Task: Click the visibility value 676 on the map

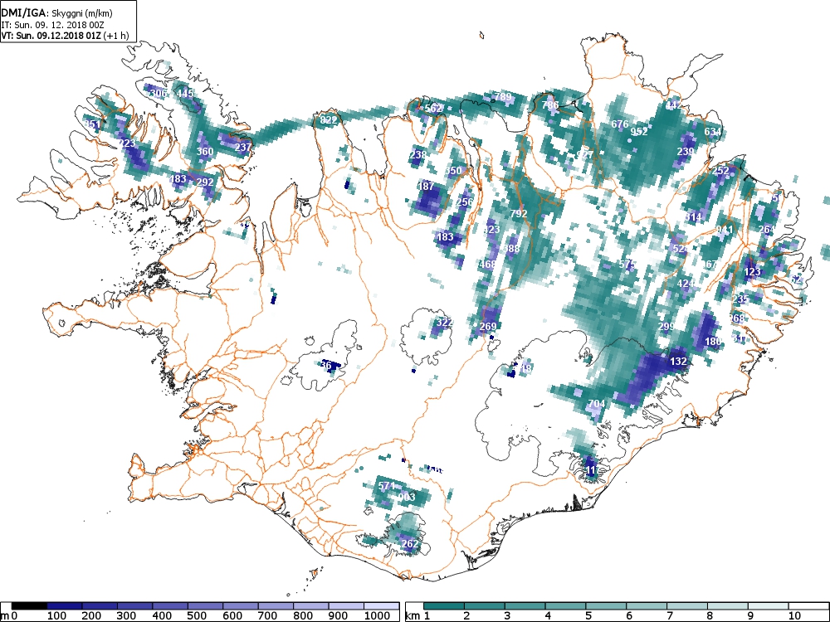Action: [620, 124]
